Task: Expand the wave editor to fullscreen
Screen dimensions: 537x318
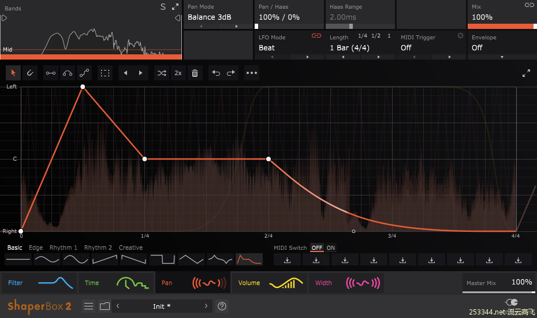Action: [526, 73]
